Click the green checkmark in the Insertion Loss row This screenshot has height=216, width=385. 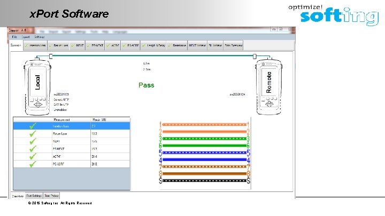coord(33,126)
